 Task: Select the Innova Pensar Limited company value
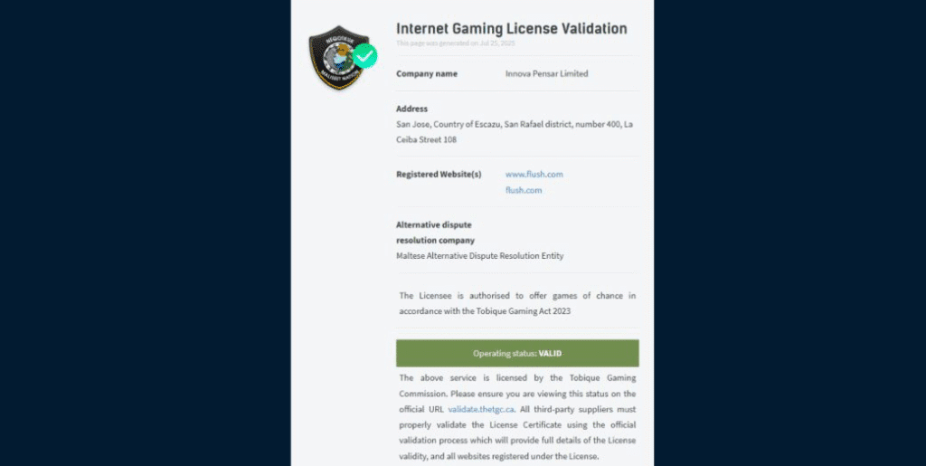click(546, 74)
